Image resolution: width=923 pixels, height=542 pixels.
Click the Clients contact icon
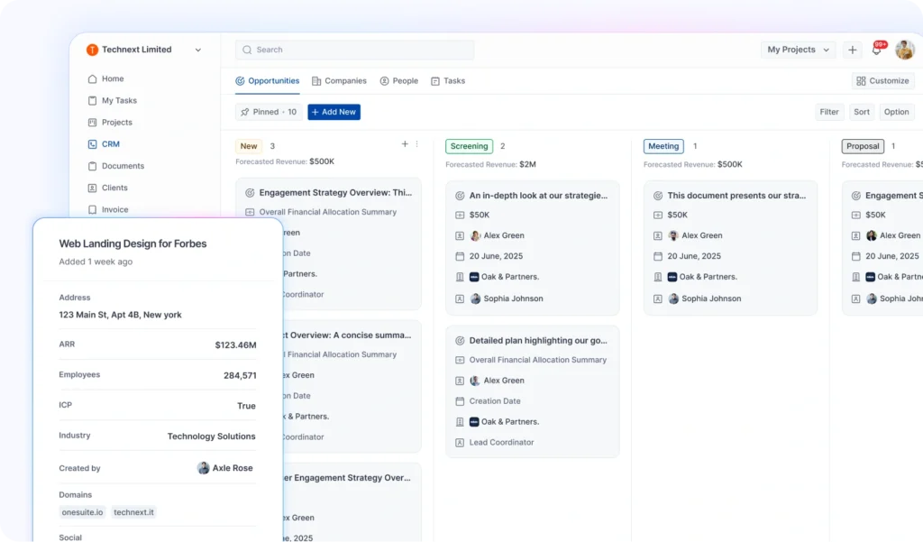tap(93, 188)
